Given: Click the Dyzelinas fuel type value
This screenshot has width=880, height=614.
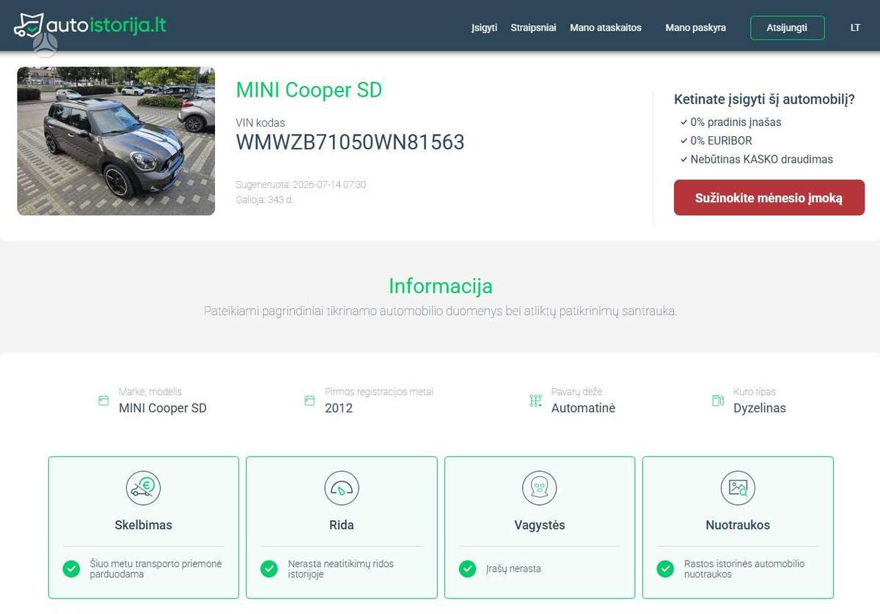Looking at the screenshot, I should pos(760,408).
